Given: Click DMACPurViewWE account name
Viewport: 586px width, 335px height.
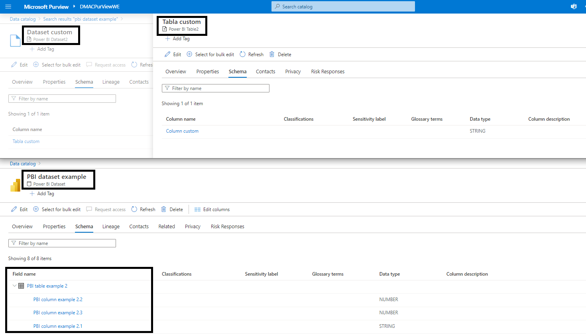Looking at the screenshot, I should coord(100,7).
